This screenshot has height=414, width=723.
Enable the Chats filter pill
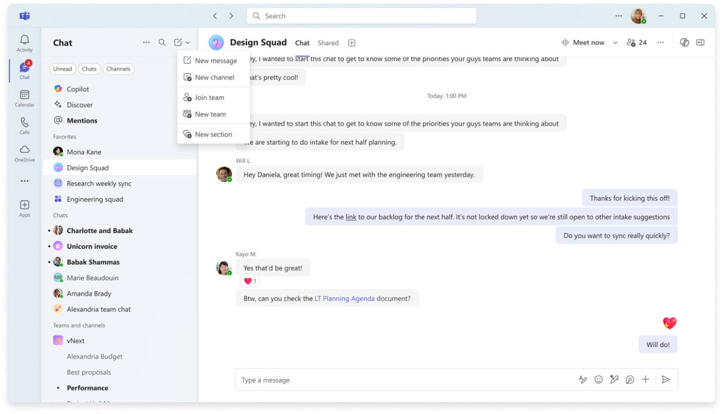pyautogui.click(x=89, y=68)
